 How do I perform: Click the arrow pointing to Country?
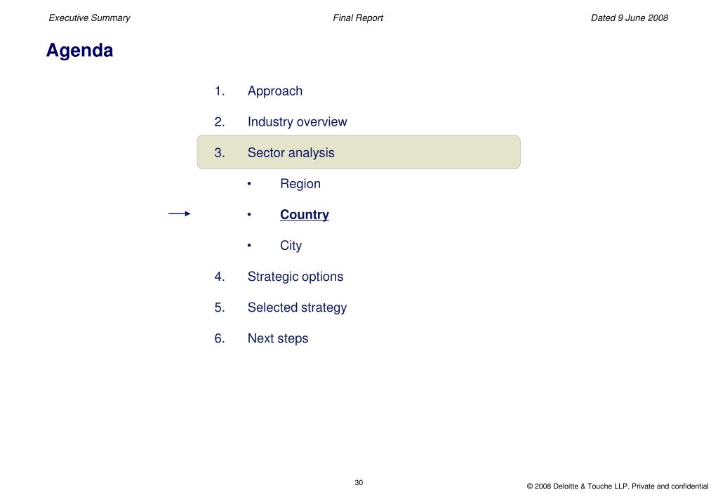pos(179,213)
